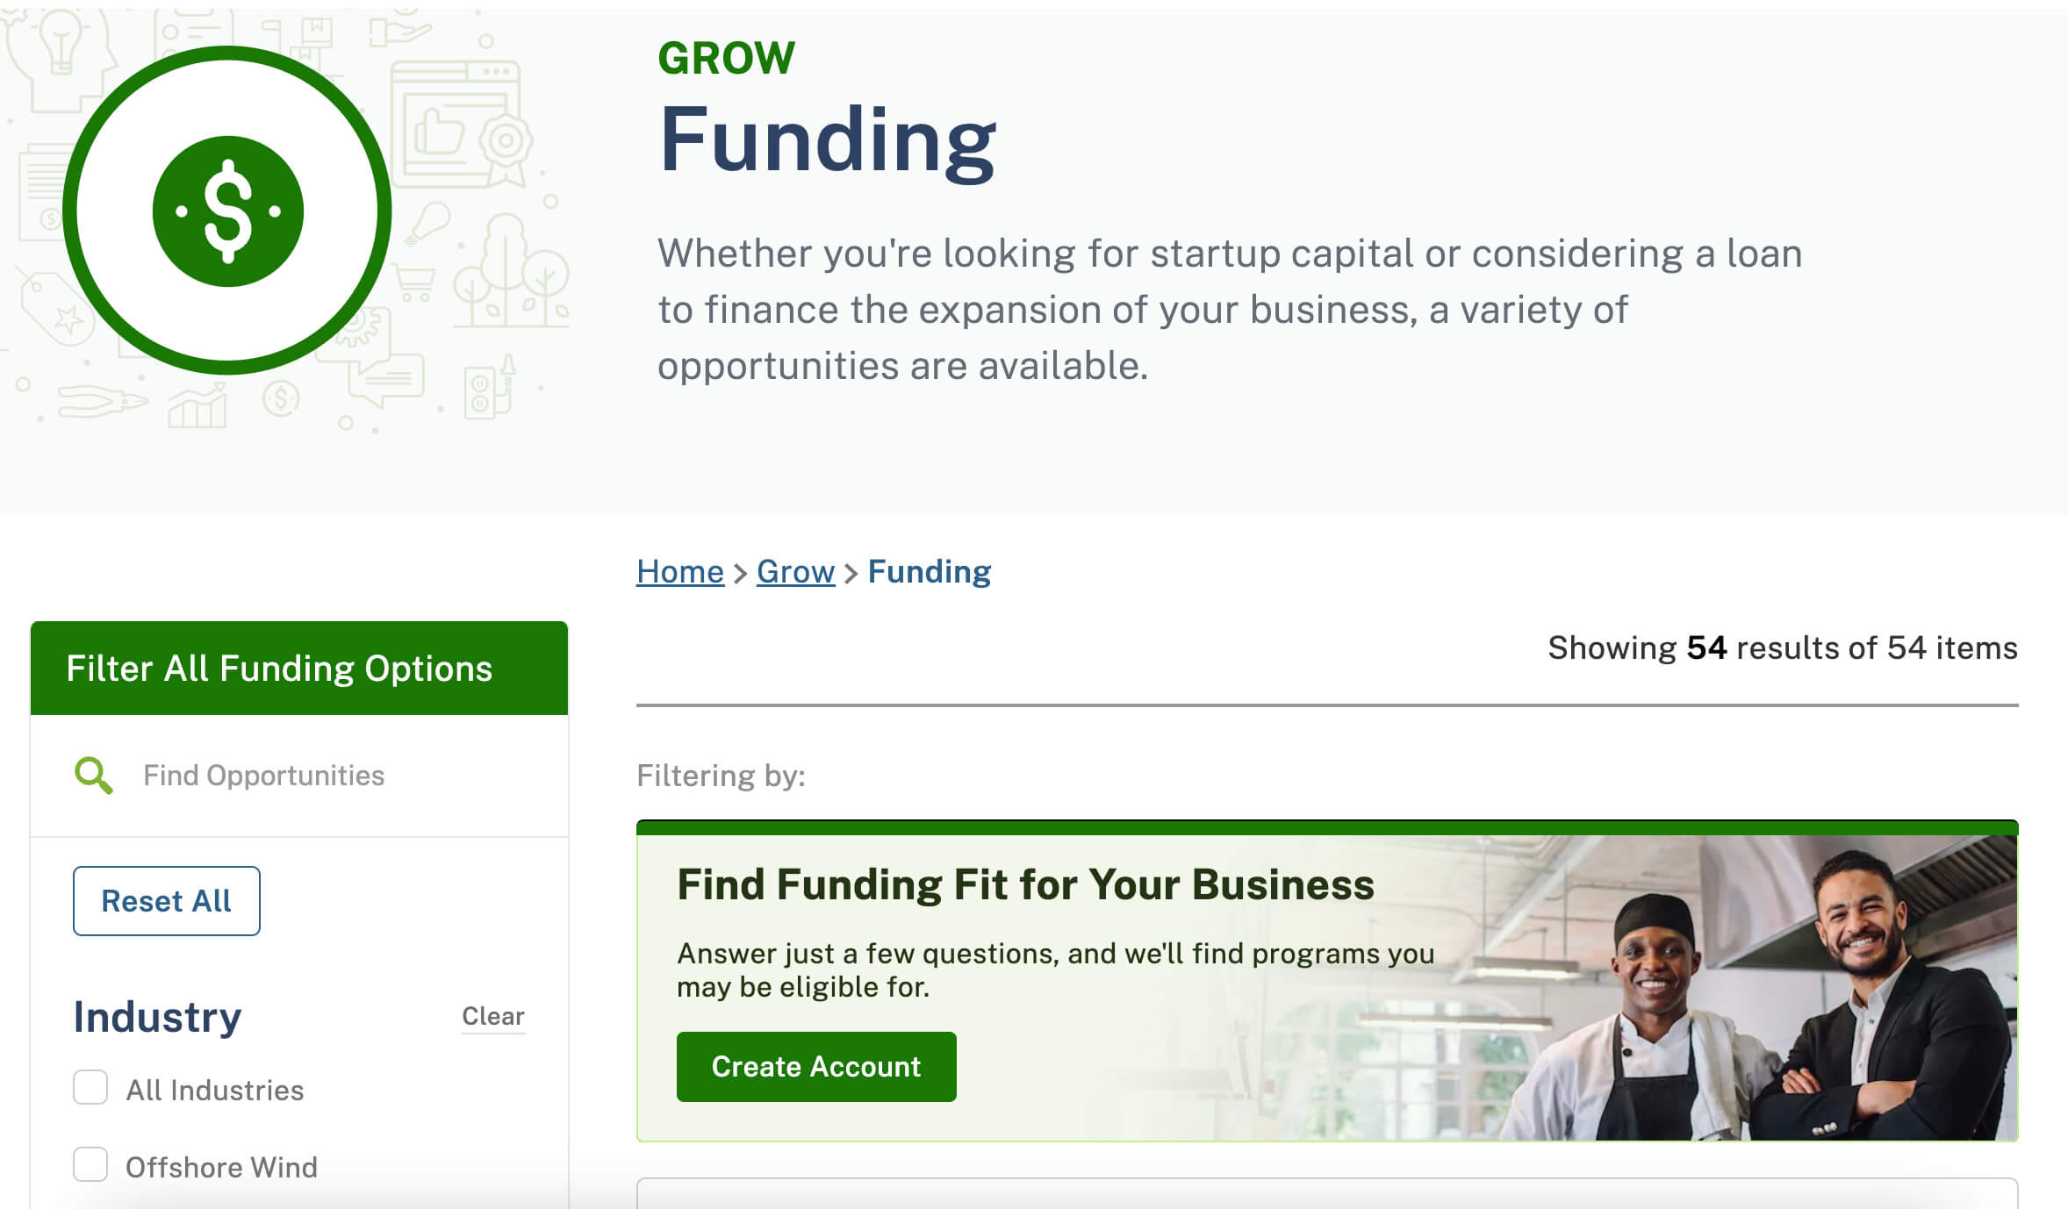Viewport: 2068px width, 1209px height.
Task: Clear the Industry filter selection
Action: click(x=493, y=1016)
